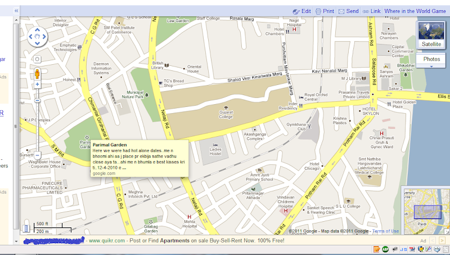Show previous ad arrow

click(433, 240)
